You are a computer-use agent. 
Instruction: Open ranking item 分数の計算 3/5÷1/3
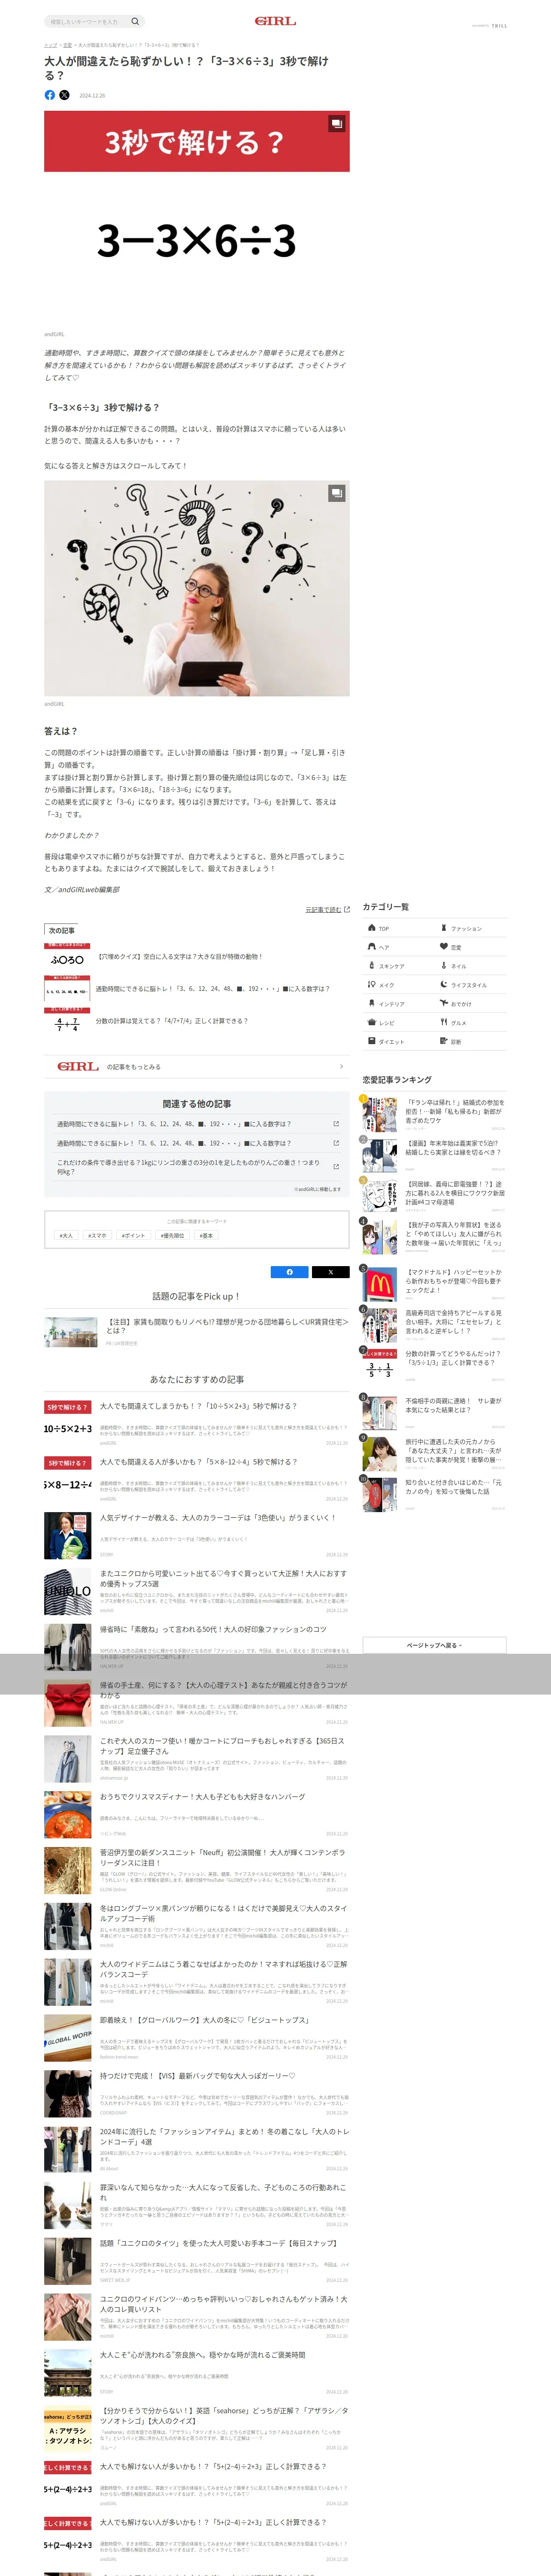433,1365
